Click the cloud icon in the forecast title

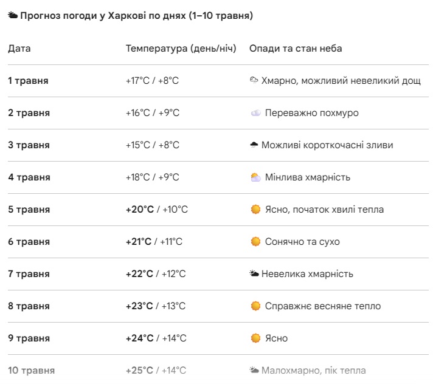click(13, 16)
